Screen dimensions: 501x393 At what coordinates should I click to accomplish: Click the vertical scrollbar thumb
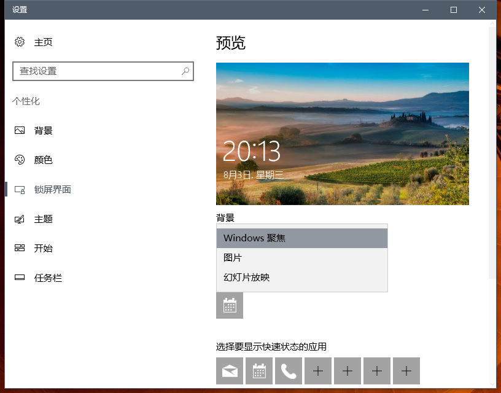tap(492, 153)
